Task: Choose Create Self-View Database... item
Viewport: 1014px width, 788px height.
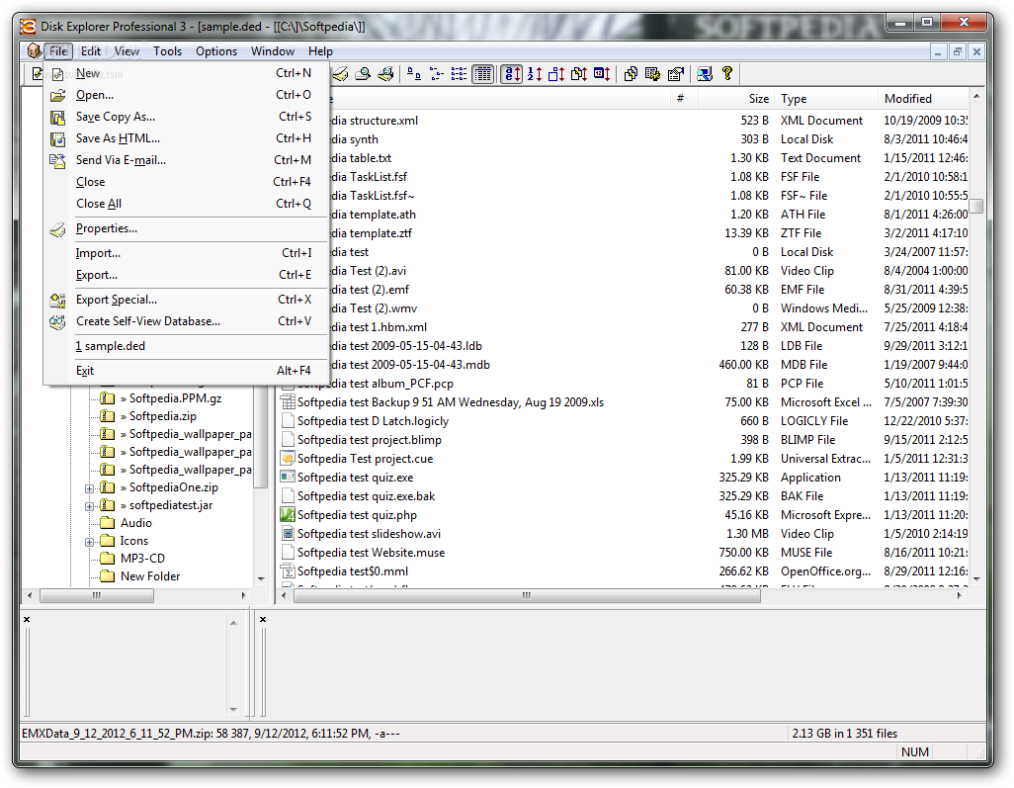Action: pos(186,321)
